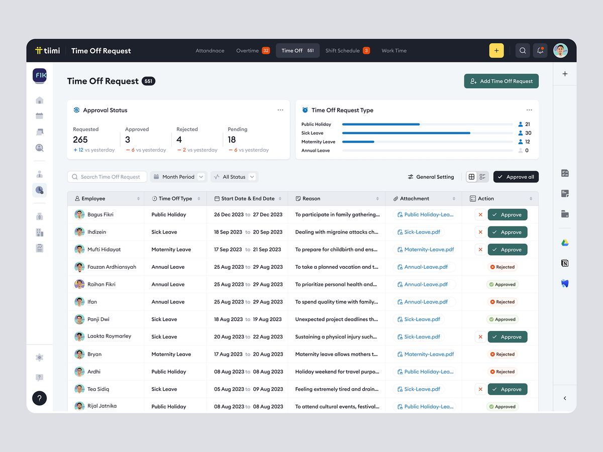The image size is (603, 452).
Task: Click the yellow plus button
Action: [x=496, y=51]
